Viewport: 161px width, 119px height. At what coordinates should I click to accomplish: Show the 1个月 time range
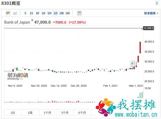pos(47,113)
